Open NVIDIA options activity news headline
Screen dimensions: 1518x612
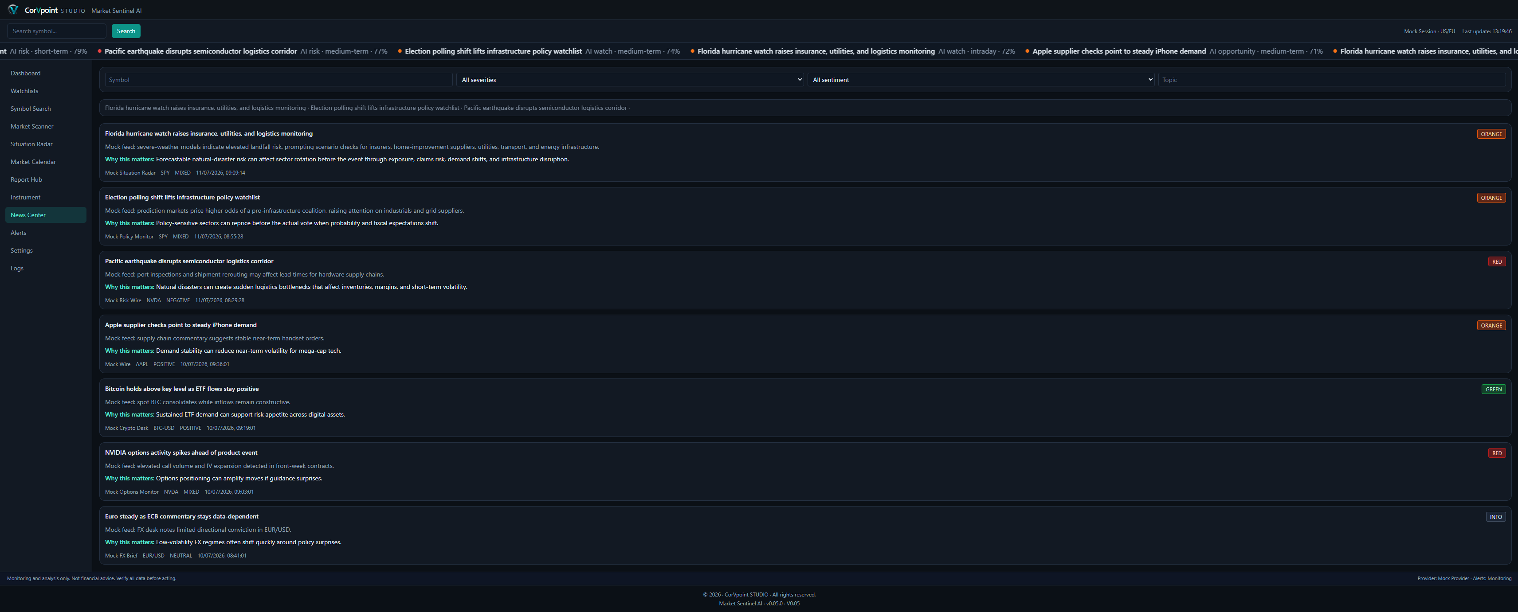pyautogui.click(x=181, y=452)
